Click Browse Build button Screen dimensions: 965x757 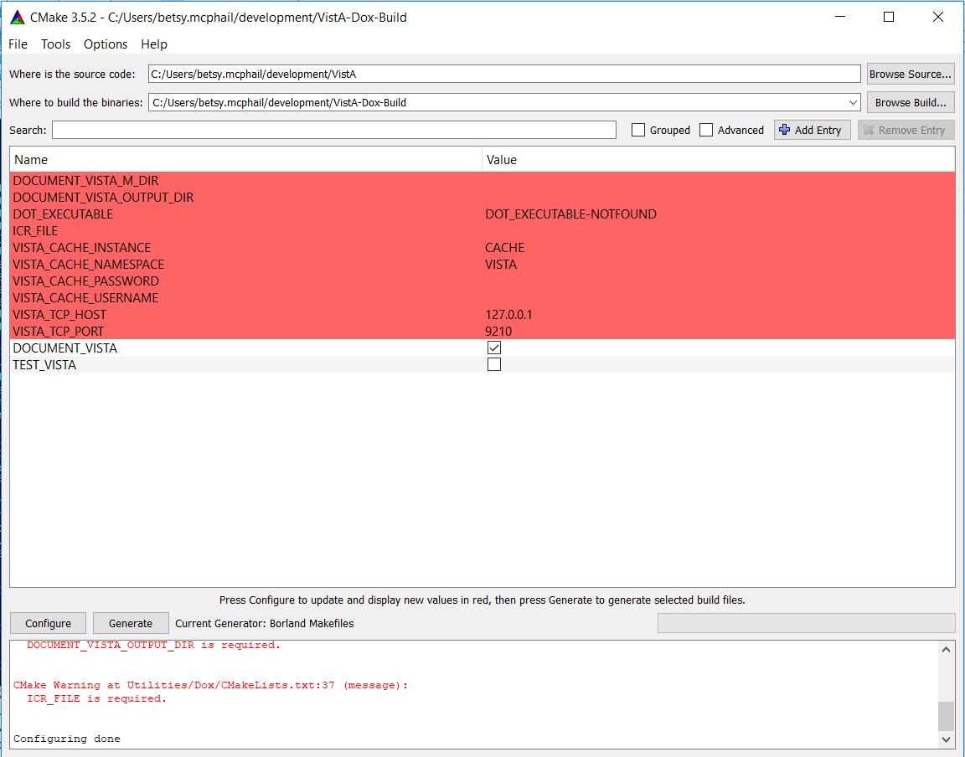pos(911,102)
